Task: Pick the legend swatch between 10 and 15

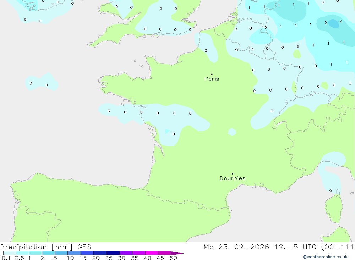Action: tap(74, 253)
